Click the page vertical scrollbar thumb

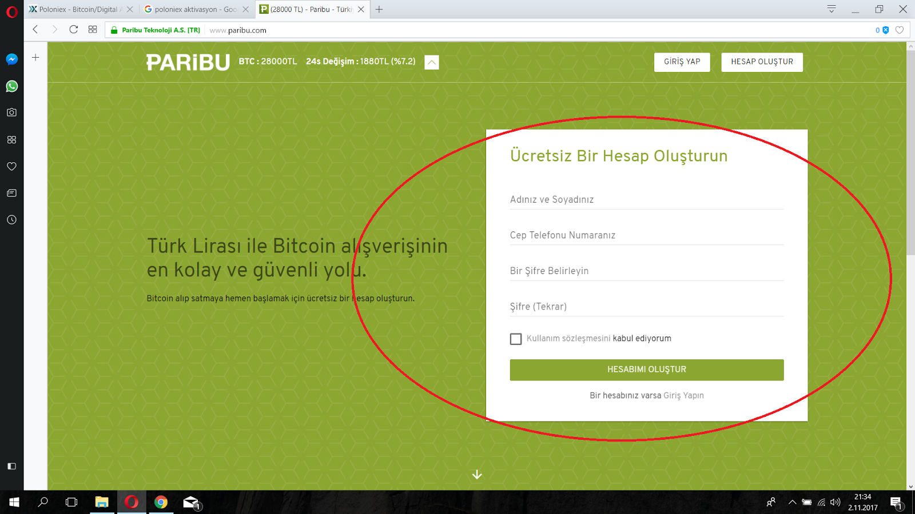(910, 153)
